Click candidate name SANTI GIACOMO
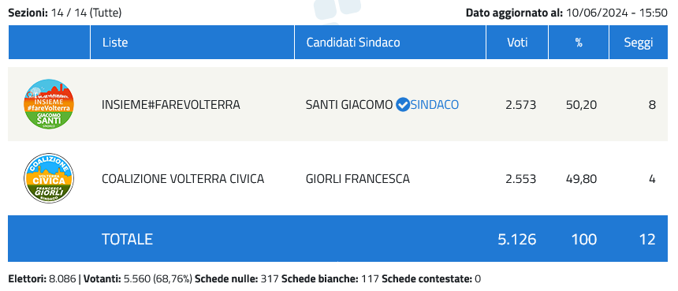The image size is (678, 291). pyautogui.click(x=349, y=105)
